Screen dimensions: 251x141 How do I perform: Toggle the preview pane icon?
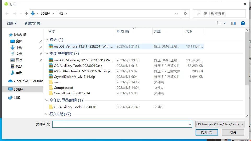(x=233, y=23)
